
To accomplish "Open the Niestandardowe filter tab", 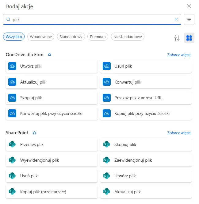I will 128,37.
